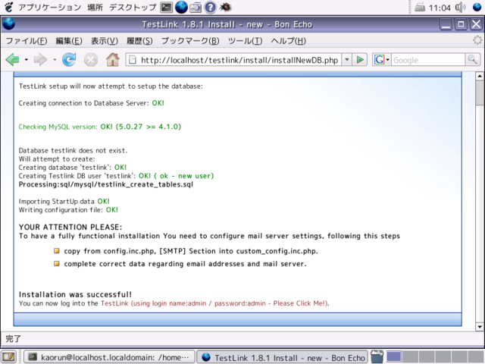Open the volume speaker control
This screenshot has width=485, height=364.
click(460, 7)
